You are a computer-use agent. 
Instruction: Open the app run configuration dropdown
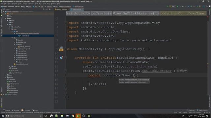pos(172,7)
